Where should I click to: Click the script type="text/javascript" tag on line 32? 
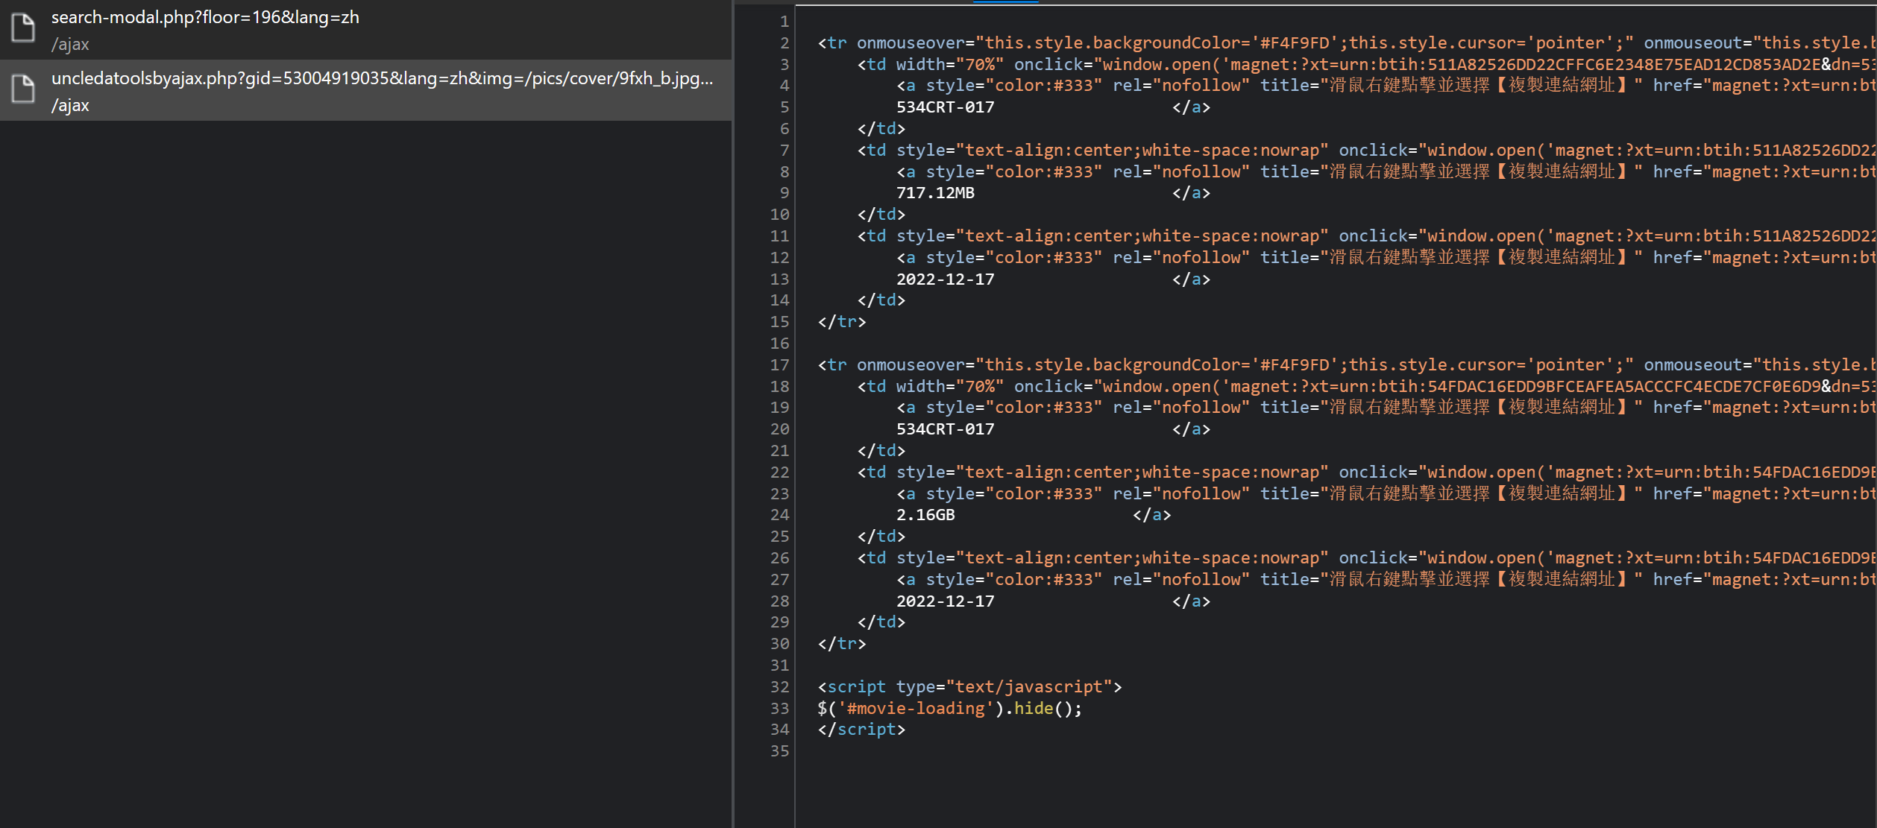(969, 687)
